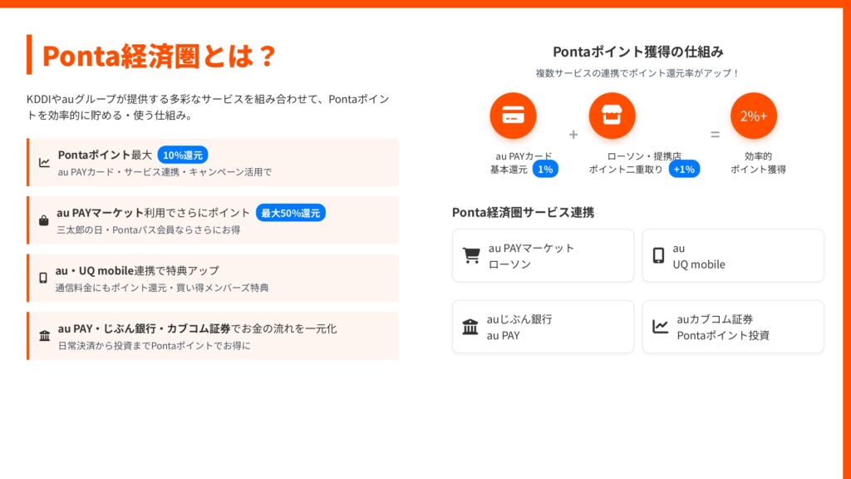The width and height of the screenshot is (851, 479).
Task: Click the smartphone icon beside UQ mobile
Action: click(x=658, y=256)
